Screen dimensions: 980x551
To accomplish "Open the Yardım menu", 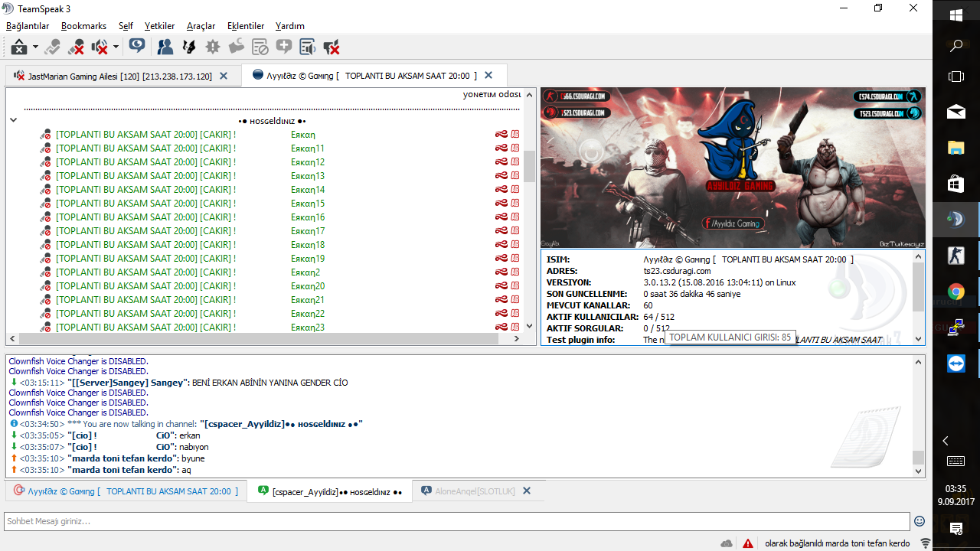I will pos(290,26).
